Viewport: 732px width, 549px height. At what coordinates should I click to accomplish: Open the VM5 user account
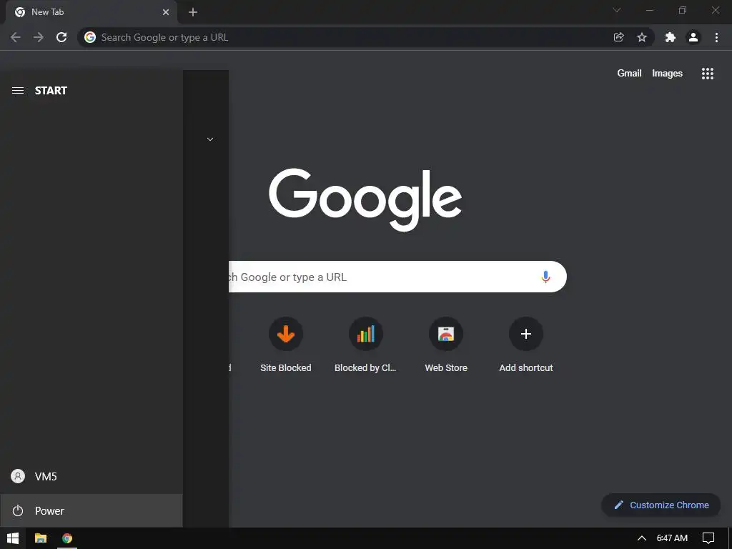91,477
